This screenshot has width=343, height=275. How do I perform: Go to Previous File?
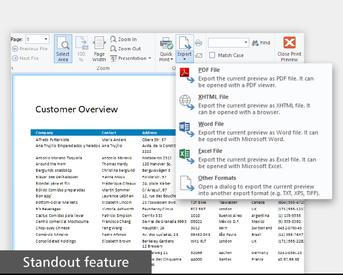pos(30,49)
